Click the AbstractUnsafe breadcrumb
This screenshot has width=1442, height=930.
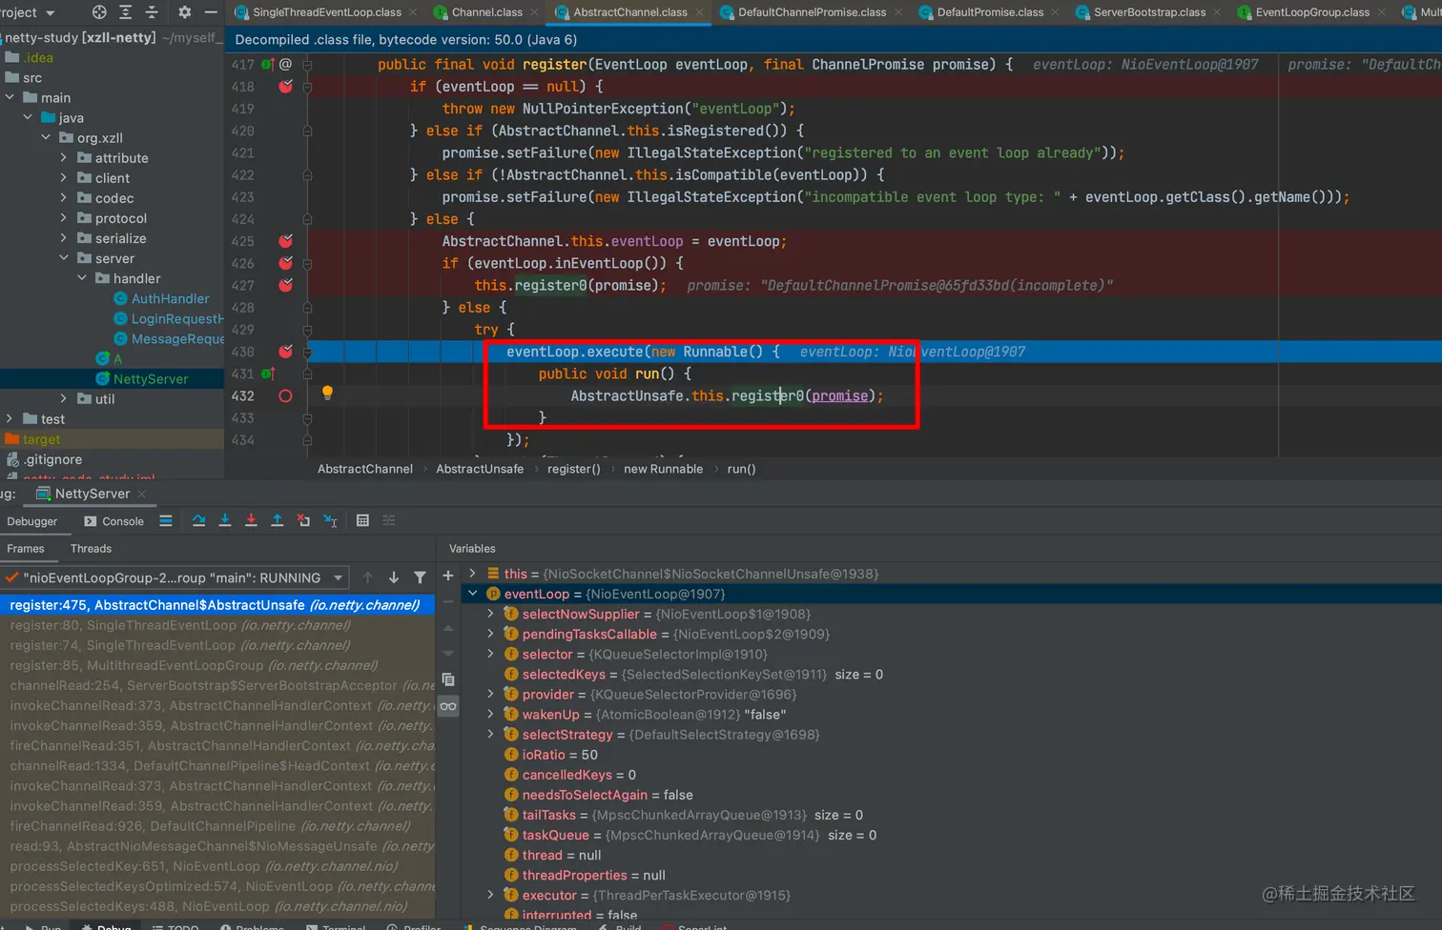pos(480,469)
